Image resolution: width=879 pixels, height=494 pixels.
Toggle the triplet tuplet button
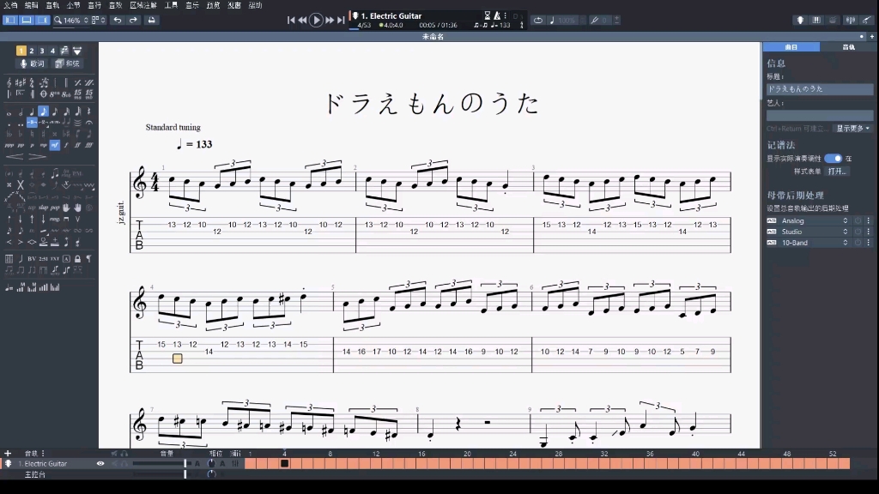click(32, 122)
